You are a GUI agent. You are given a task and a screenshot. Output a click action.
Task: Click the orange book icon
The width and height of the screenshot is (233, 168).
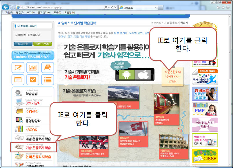point(48,68)
